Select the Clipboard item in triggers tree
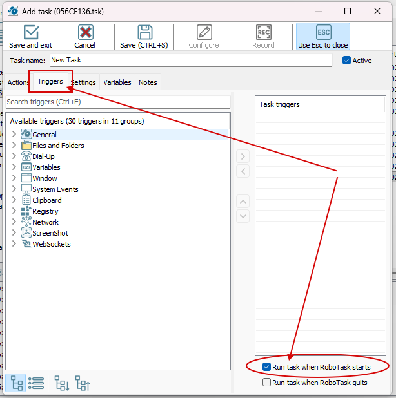This screenshot has height=398, width=396. [46, 200]
